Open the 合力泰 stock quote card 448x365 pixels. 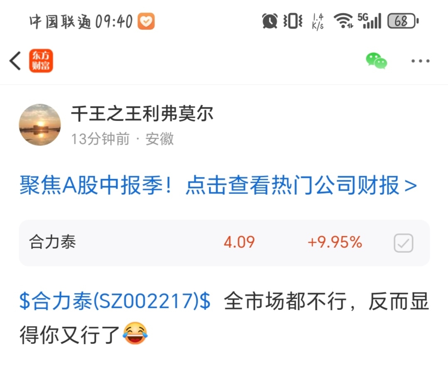224,243
